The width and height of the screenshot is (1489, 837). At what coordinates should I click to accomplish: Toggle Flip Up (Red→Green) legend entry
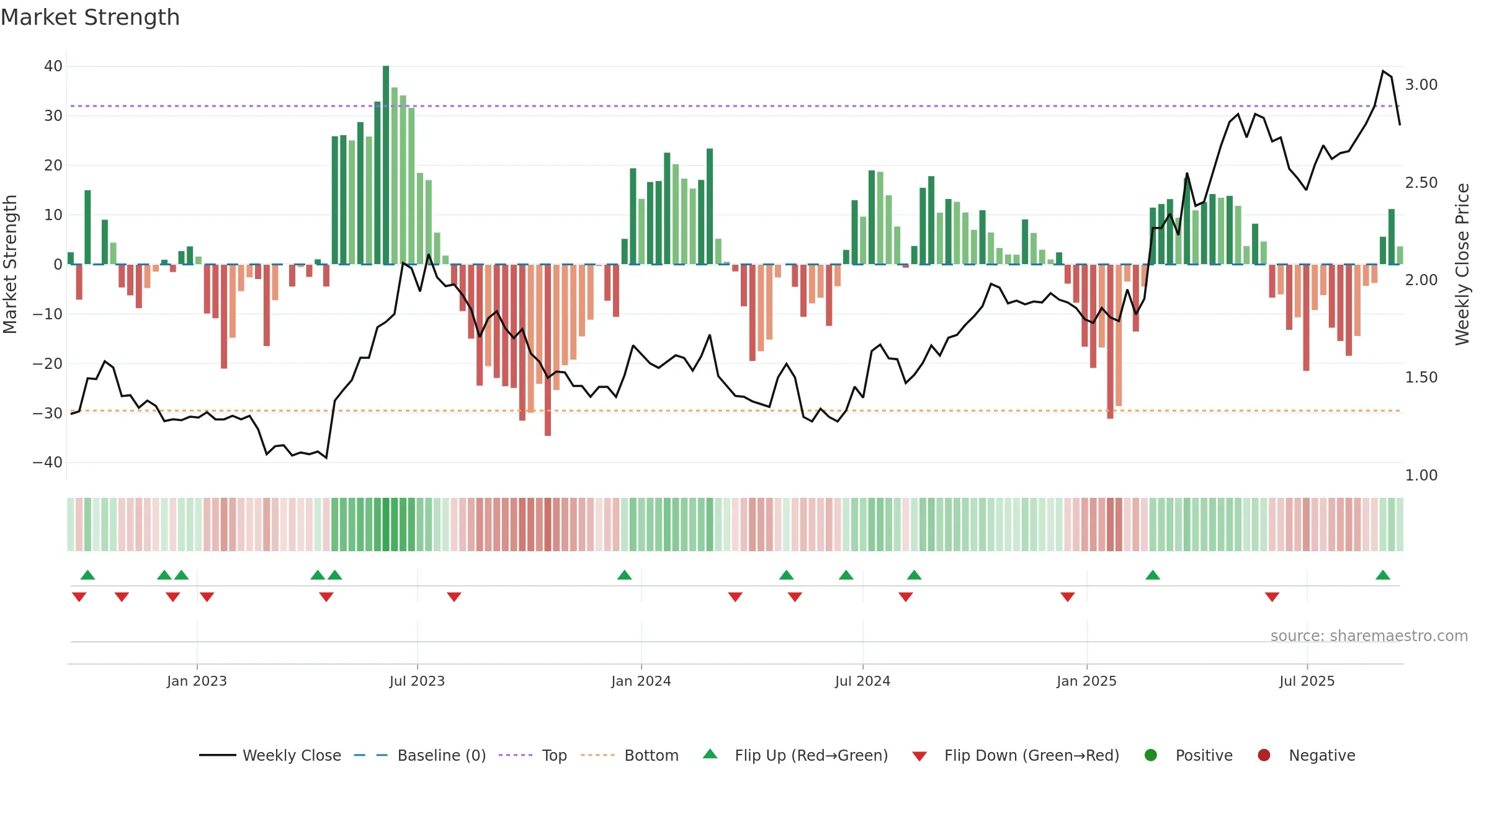pos(795,755)
